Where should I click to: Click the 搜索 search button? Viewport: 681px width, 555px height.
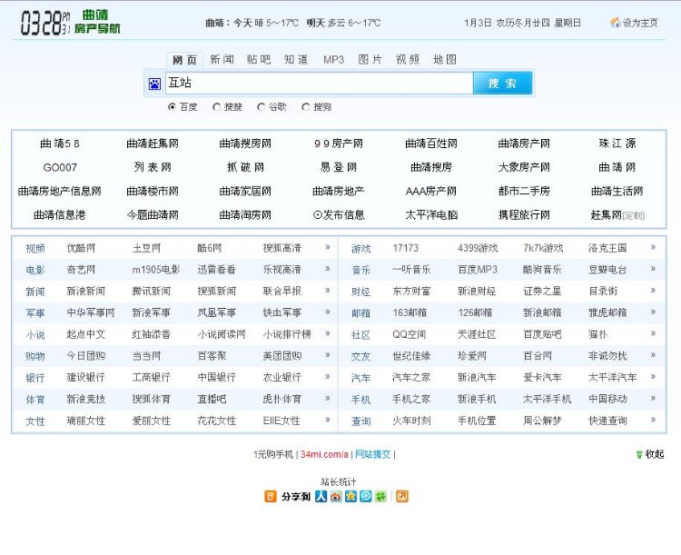502,83
